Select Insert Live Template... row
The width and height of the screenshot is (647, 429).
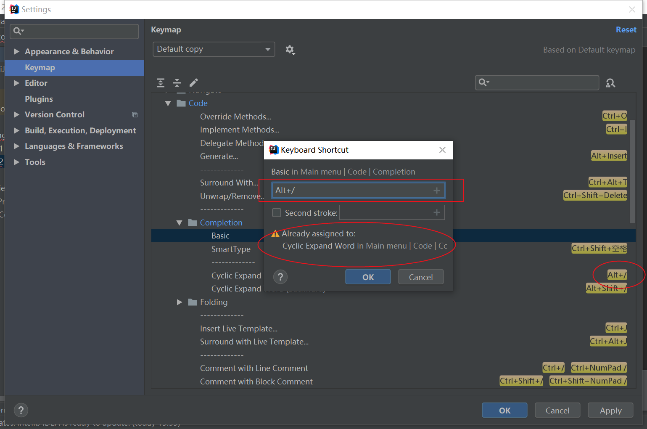[393, 328]
